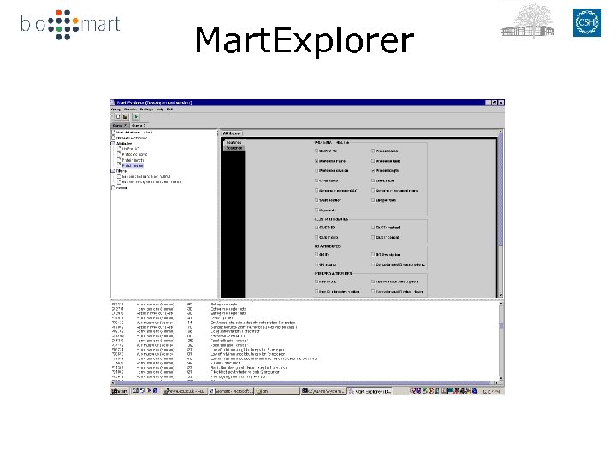Check the GO source checkbox
This screenshot has height=462, width=616.
click(317, 264)
